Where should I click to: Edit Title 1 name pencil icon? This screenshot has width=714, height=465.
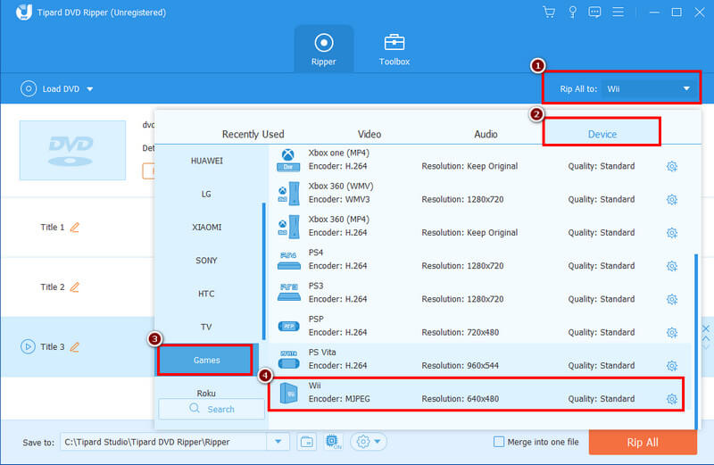point(75,228)
